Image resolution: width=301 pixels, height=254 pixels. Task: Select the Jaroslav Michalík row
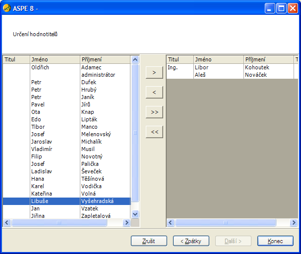tap(66, 142)
